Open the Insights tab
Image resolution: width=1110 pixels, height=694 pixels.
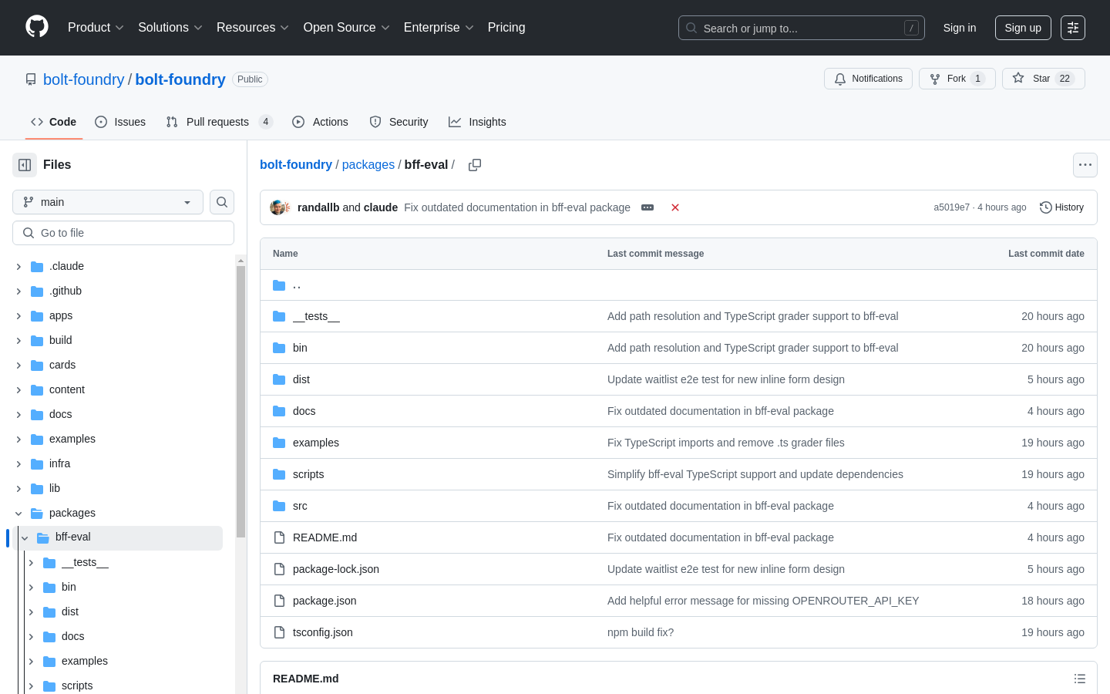[478, 122]
